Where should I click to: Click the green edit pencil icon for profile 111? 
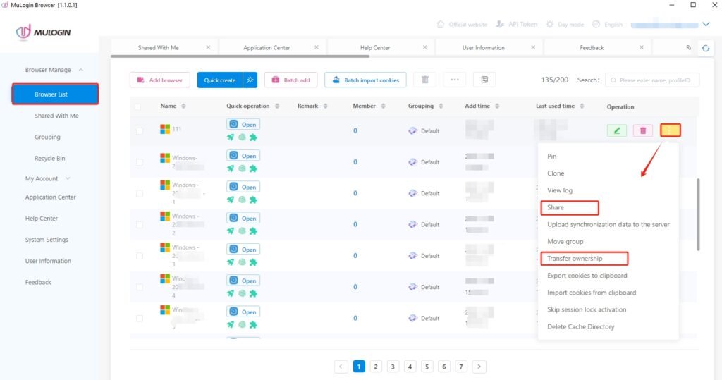pos(616,130)
